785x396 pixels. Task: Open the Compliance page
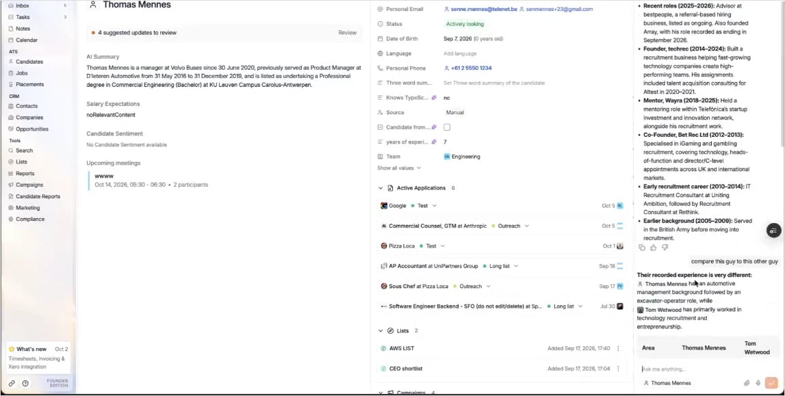click(x=29, y=220)
